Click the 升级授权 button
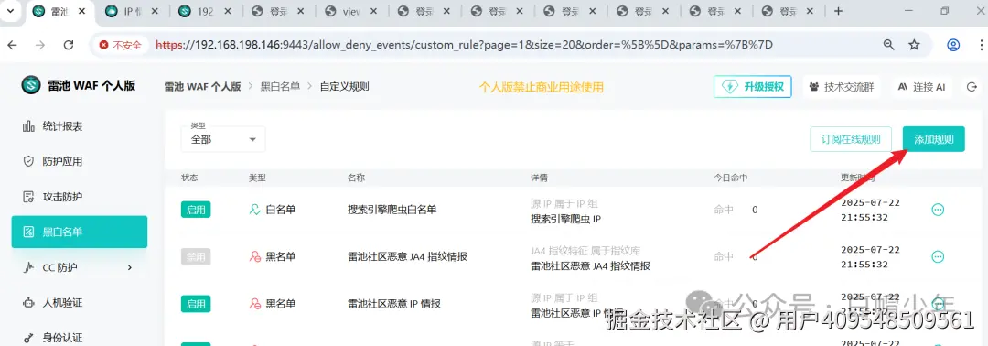The width and height of the screenshot is (988, 346). (752, 87)
